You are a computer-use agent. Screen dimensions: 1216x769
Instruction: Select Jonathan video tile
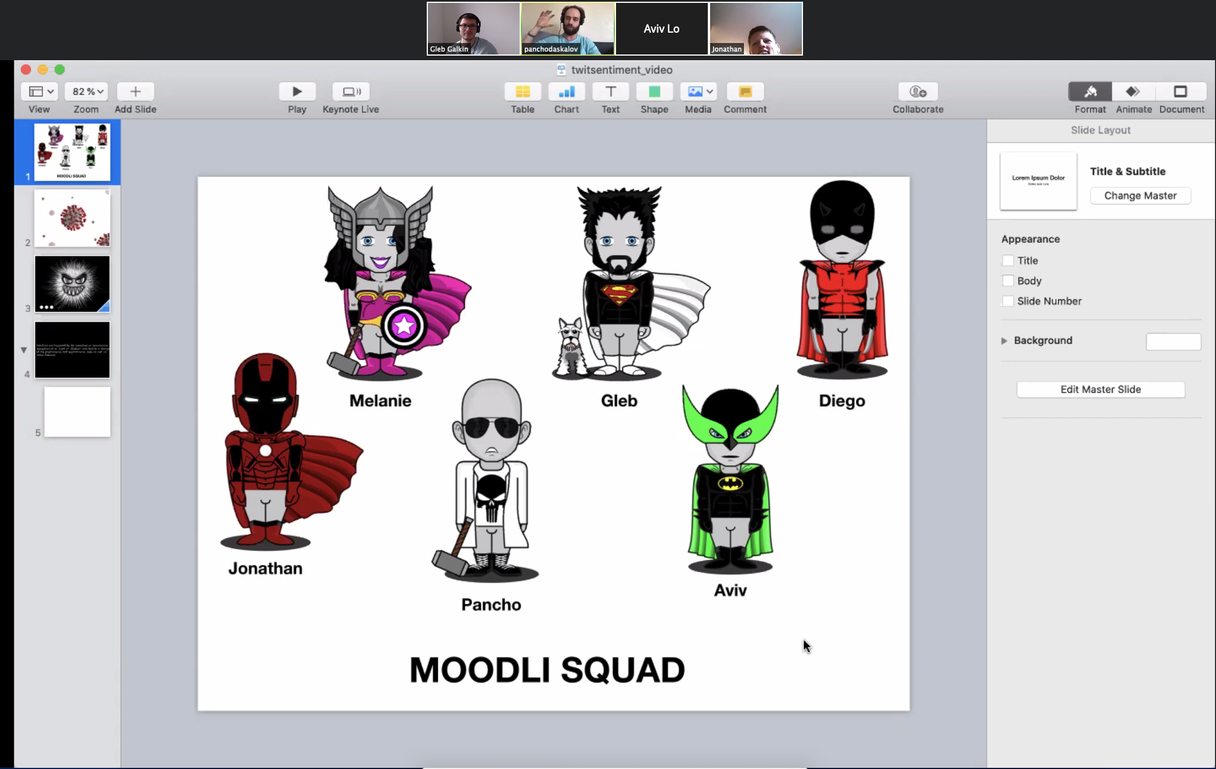tap(756, 29)
